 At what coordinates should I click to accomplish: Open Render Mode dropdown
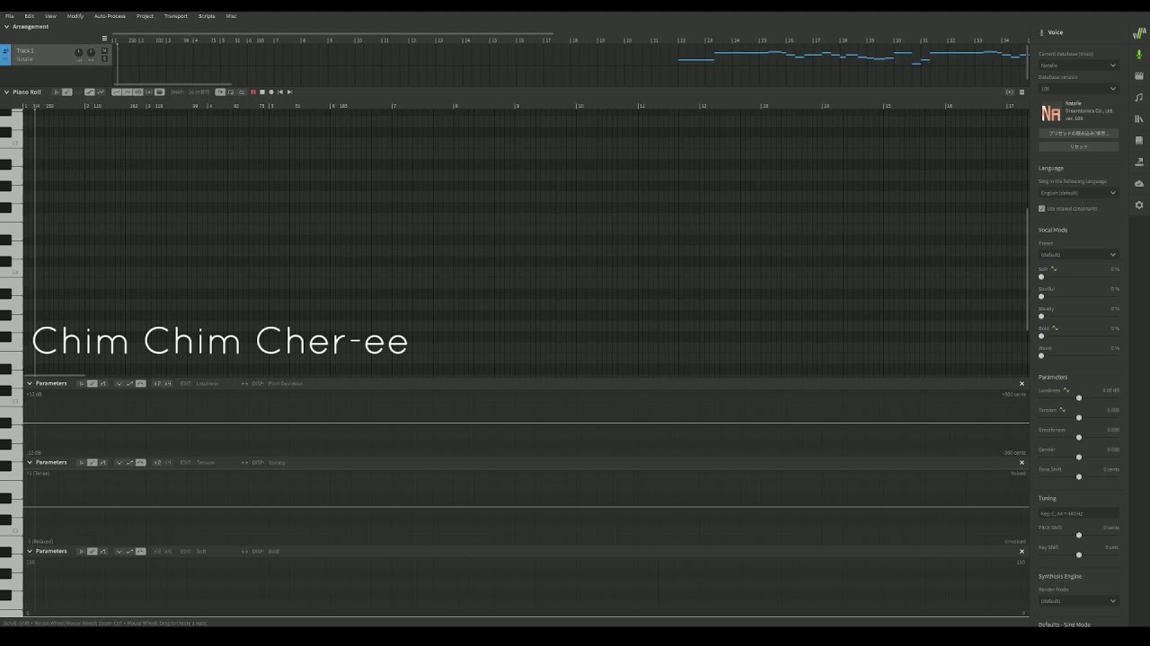1078,600
